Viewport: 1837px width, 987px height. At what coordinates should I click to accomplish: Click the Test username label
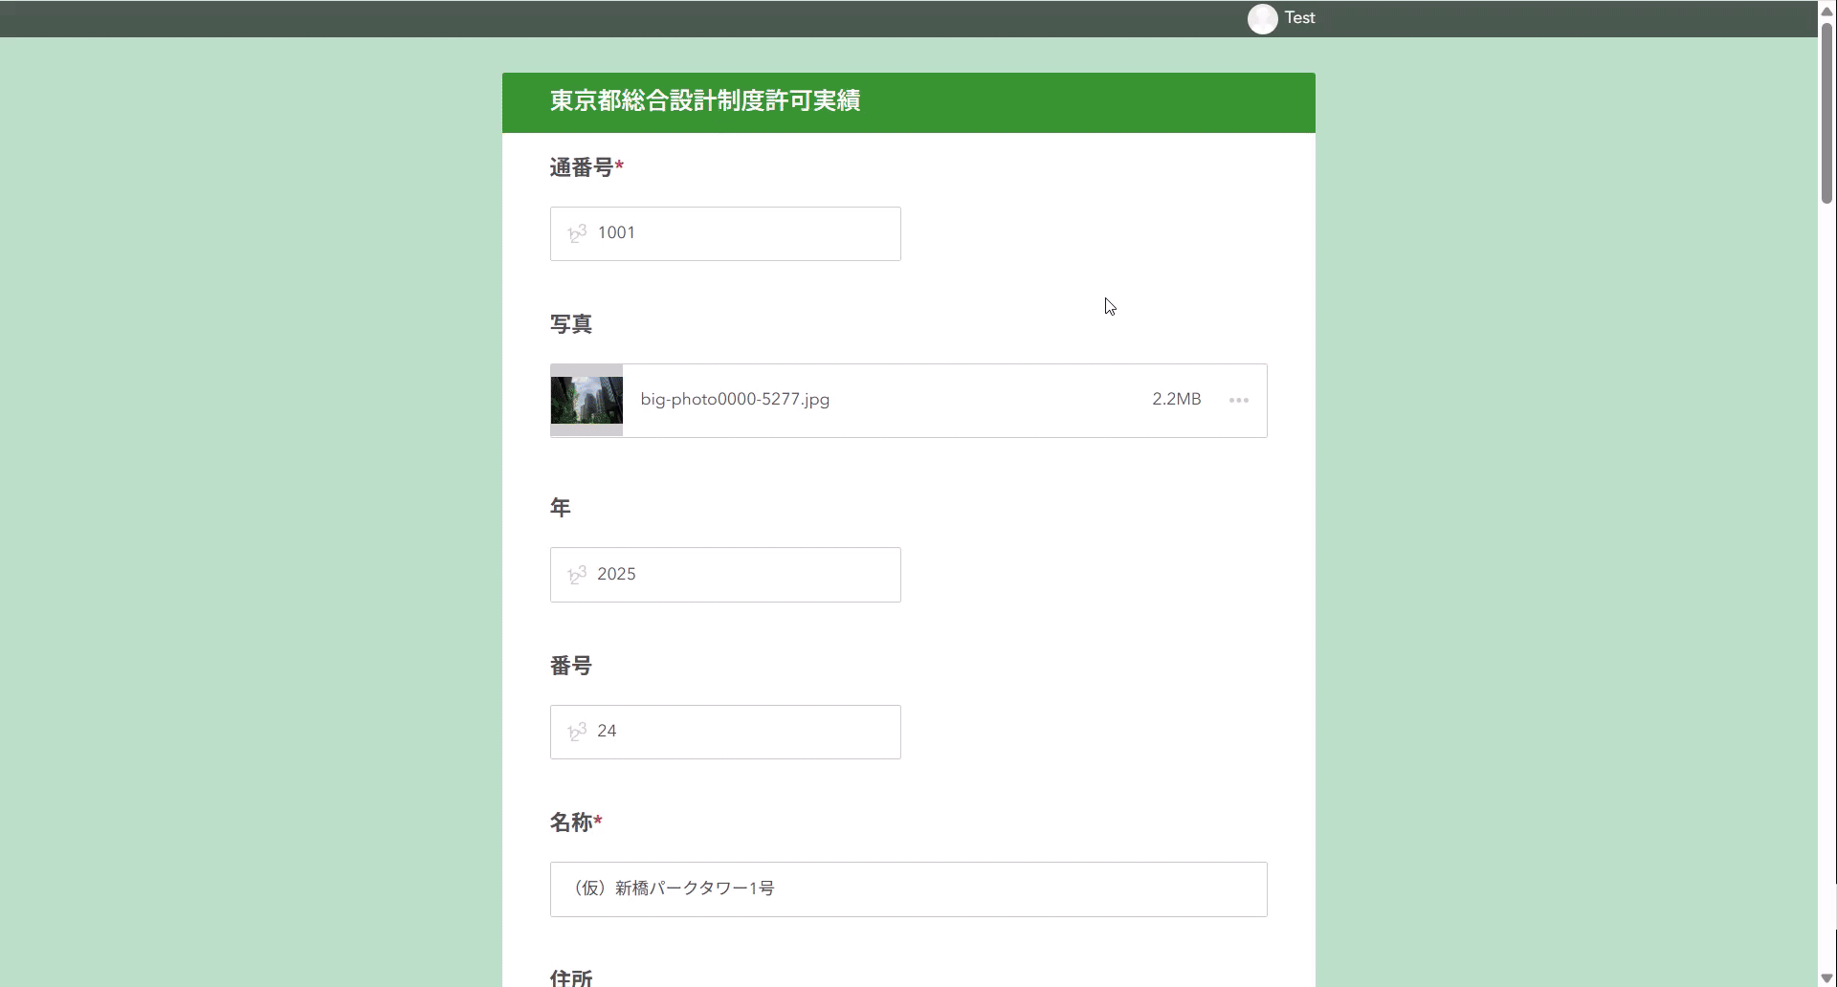click(1299, 18)
